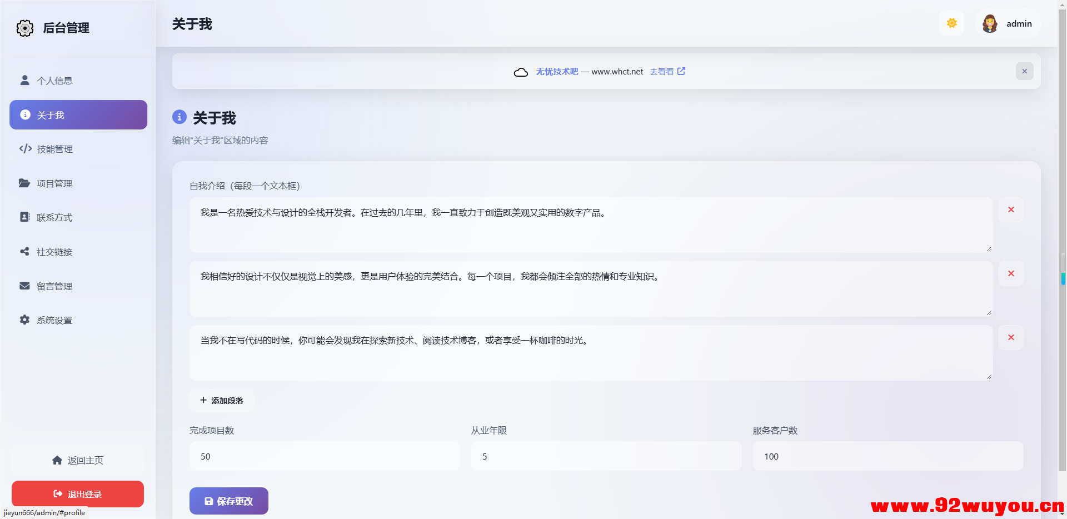Click the 个人信息 user icon in sidebar
Viewport: 1067px width, 519px height.
[24, 80]
